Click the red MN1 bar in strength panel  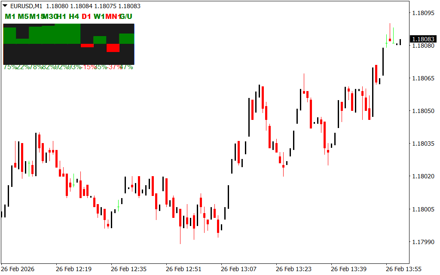tap(113, 48)
